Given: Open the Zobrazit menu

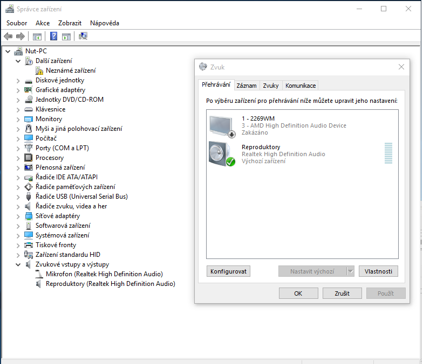Looking at the screenshot, I should (x=70, y=23).
